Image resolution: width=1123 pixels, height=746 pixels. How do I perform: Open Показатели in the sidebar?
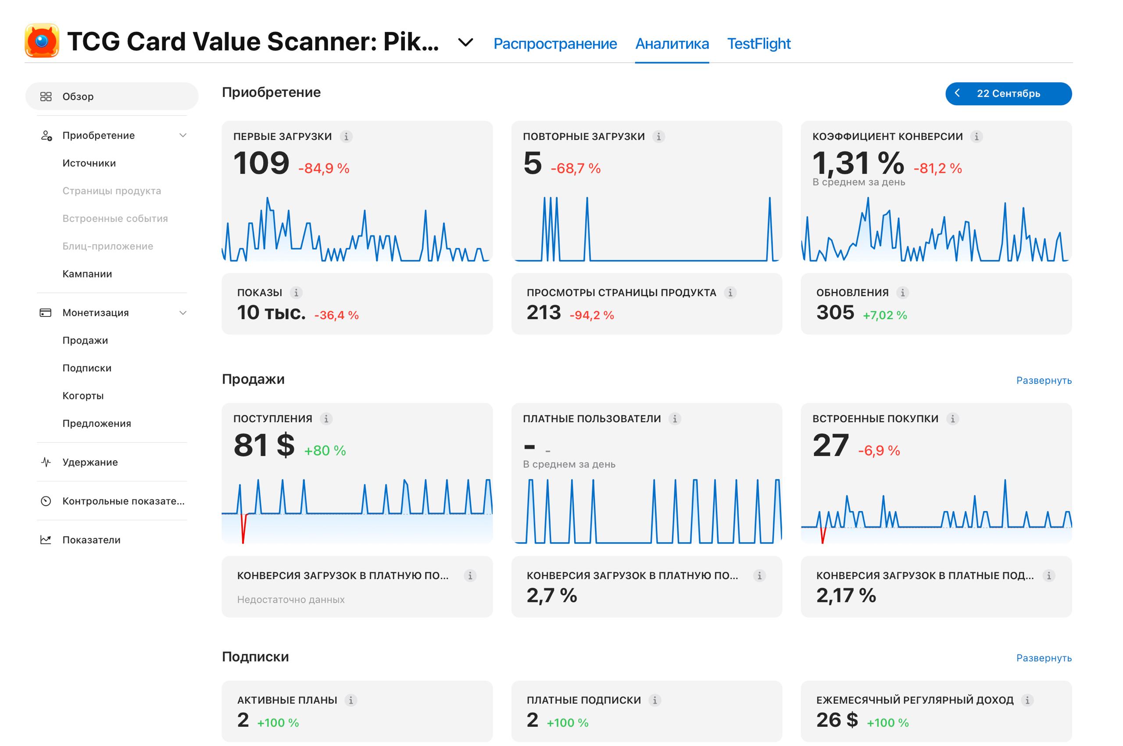click(91, 540)
